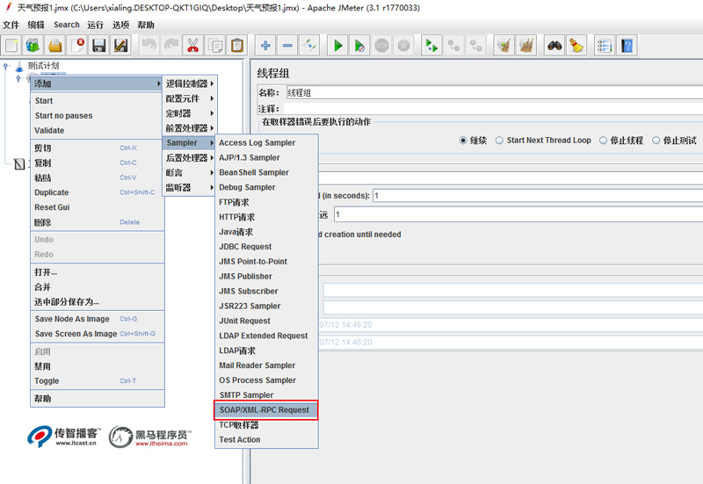The height and width of the screenshot is (484, 703).
Task: Click the Paste clipboard icon
Action: (237, 46)
